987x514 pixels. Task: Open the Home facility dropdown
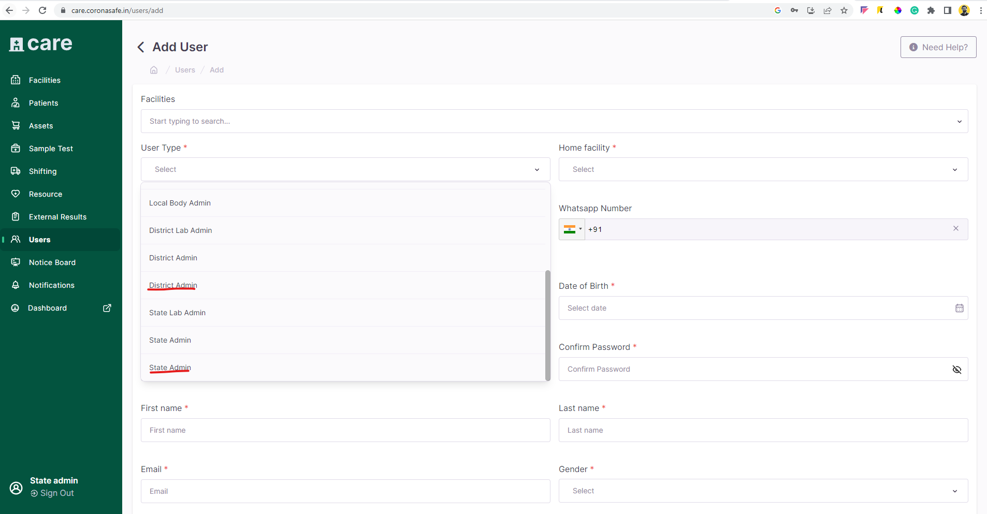click(x=763, y=169)
